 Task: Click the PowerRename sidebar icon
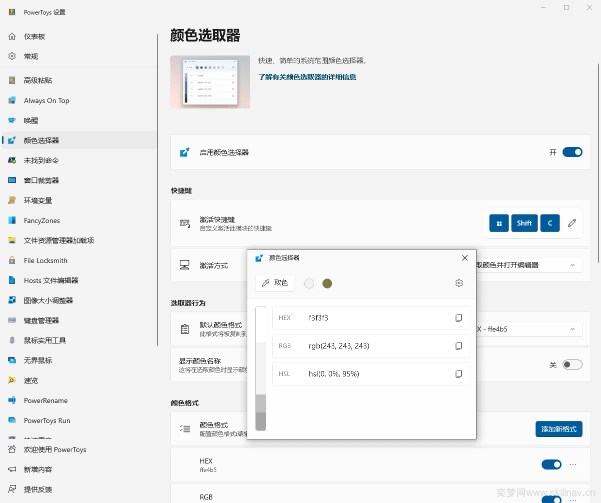click(12, 400)
